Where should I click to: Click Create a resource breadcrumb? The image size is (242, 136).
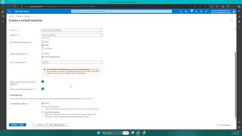(23, 16)
